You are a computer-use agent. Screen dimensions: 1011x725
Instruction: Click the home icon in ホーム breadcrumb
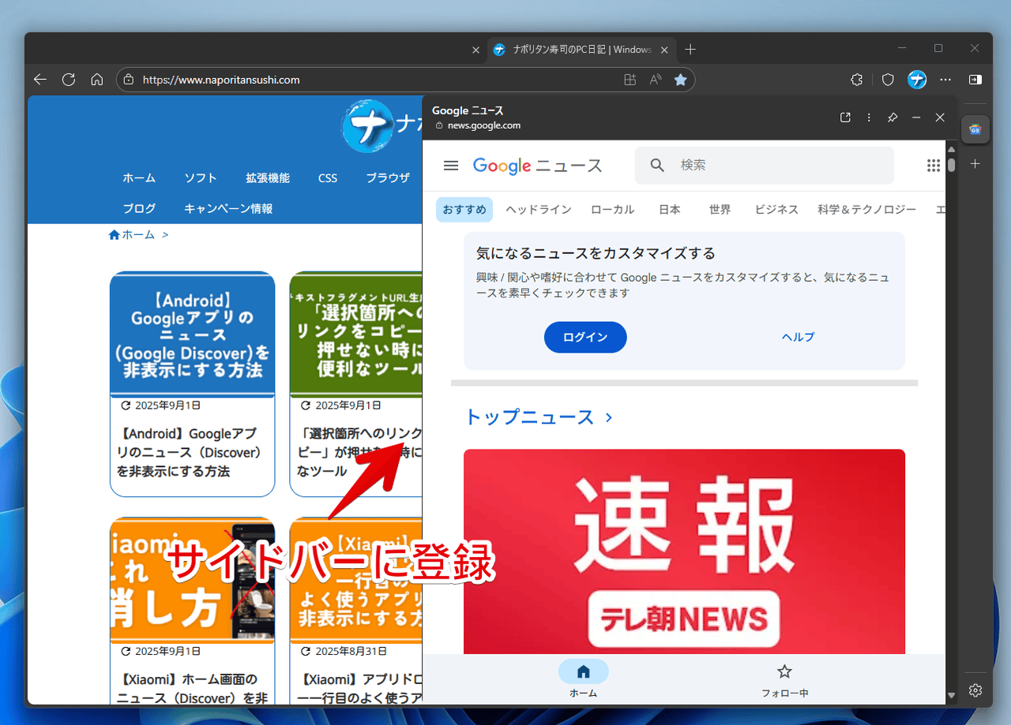point(114,234)
